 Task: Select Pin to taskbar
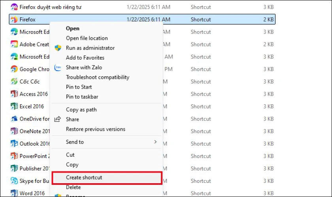tap(82, 97)
